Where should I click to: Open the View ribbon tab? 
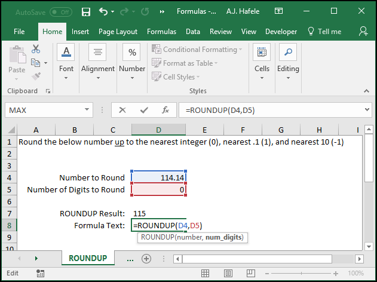click(x=249, y=32)
